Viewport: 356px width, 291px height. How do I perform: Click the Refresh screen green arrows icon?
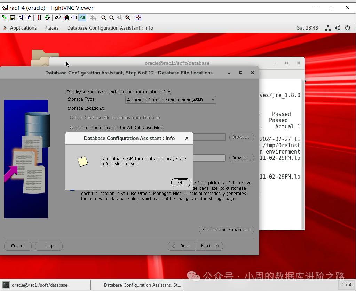pos(47,18)
